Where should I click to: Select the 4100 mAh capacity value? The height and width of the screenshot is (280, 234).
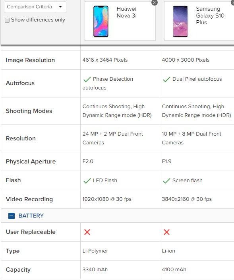tap(174, 270)
